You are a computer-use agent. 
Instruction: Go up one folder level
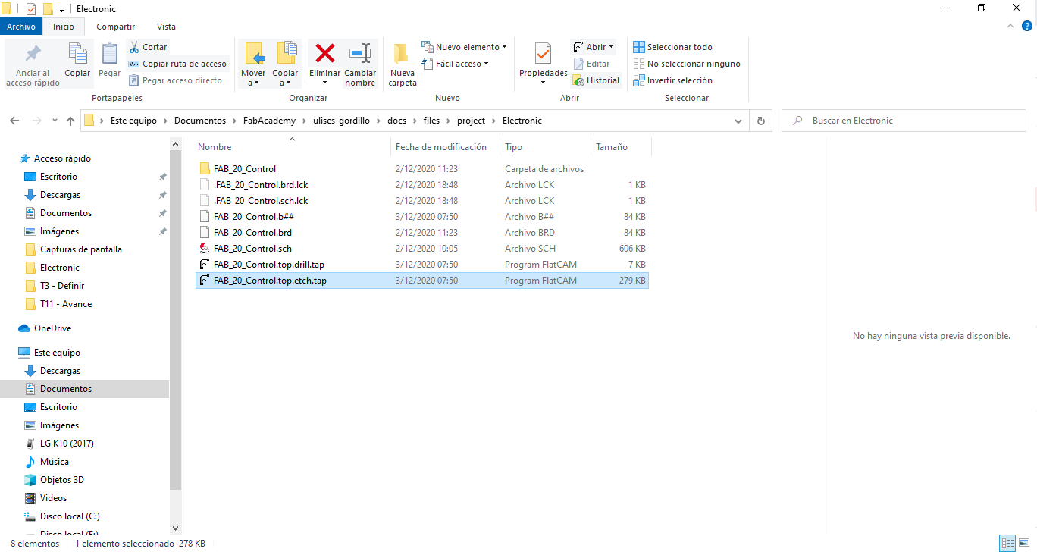point(70,121)
